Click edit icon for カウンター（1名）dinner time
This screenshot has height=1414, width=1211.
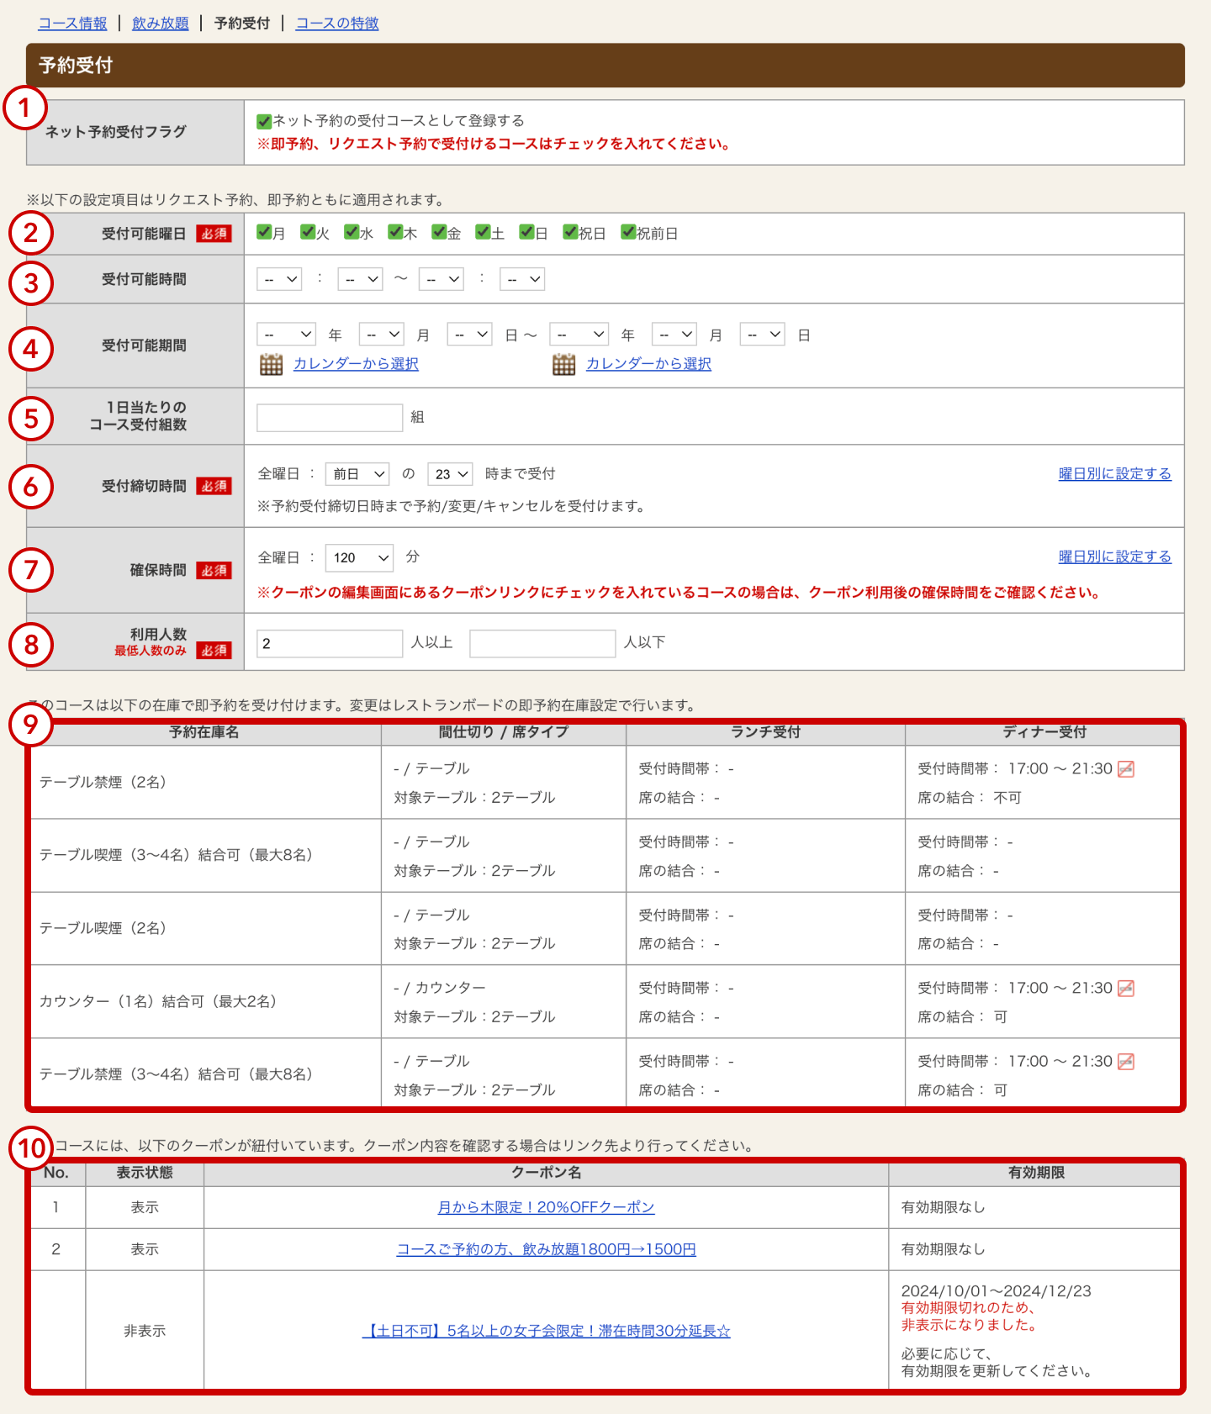click(1125, 989)
